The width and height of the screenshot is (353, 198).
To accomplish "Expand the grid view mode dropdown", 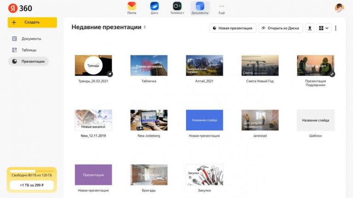I will click(x=324, y=28).
